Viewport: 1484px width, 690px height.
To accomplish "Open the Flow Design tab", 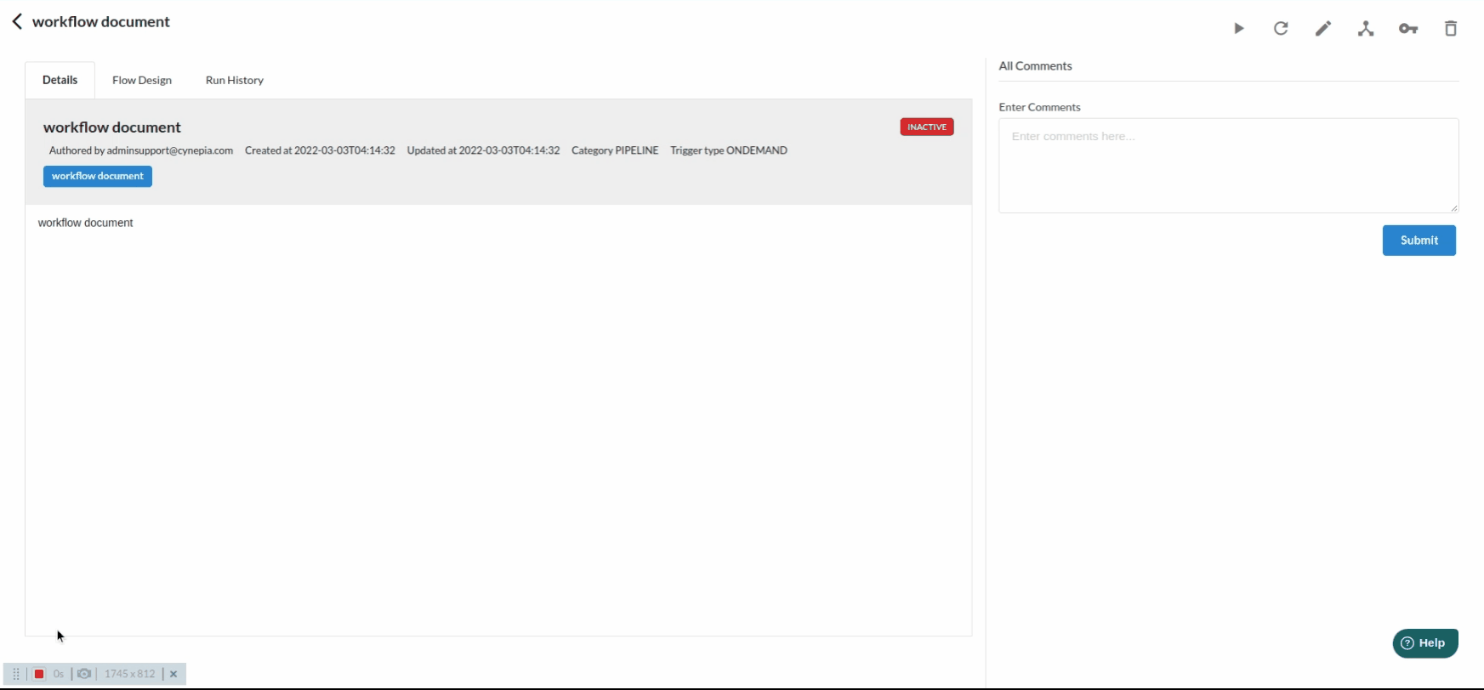I will click(x=142, y=80).
